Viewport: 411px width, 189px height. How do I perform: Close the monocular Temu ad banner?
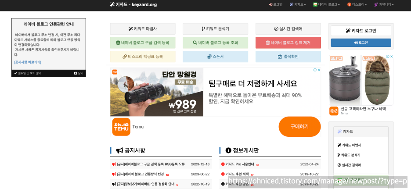pos(319,70)
